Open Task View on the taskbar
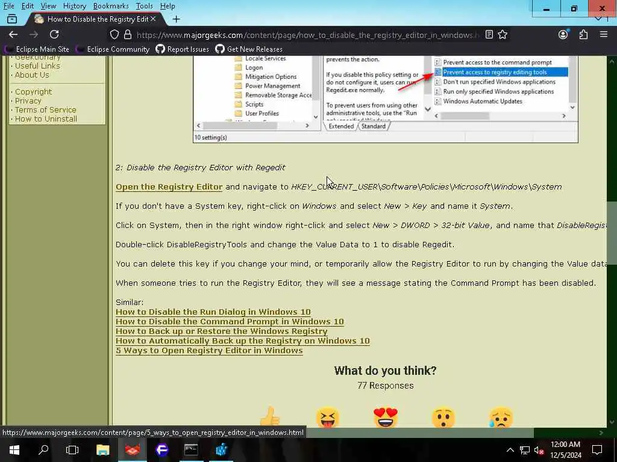617x462 pixels. [x=72, y=450]
